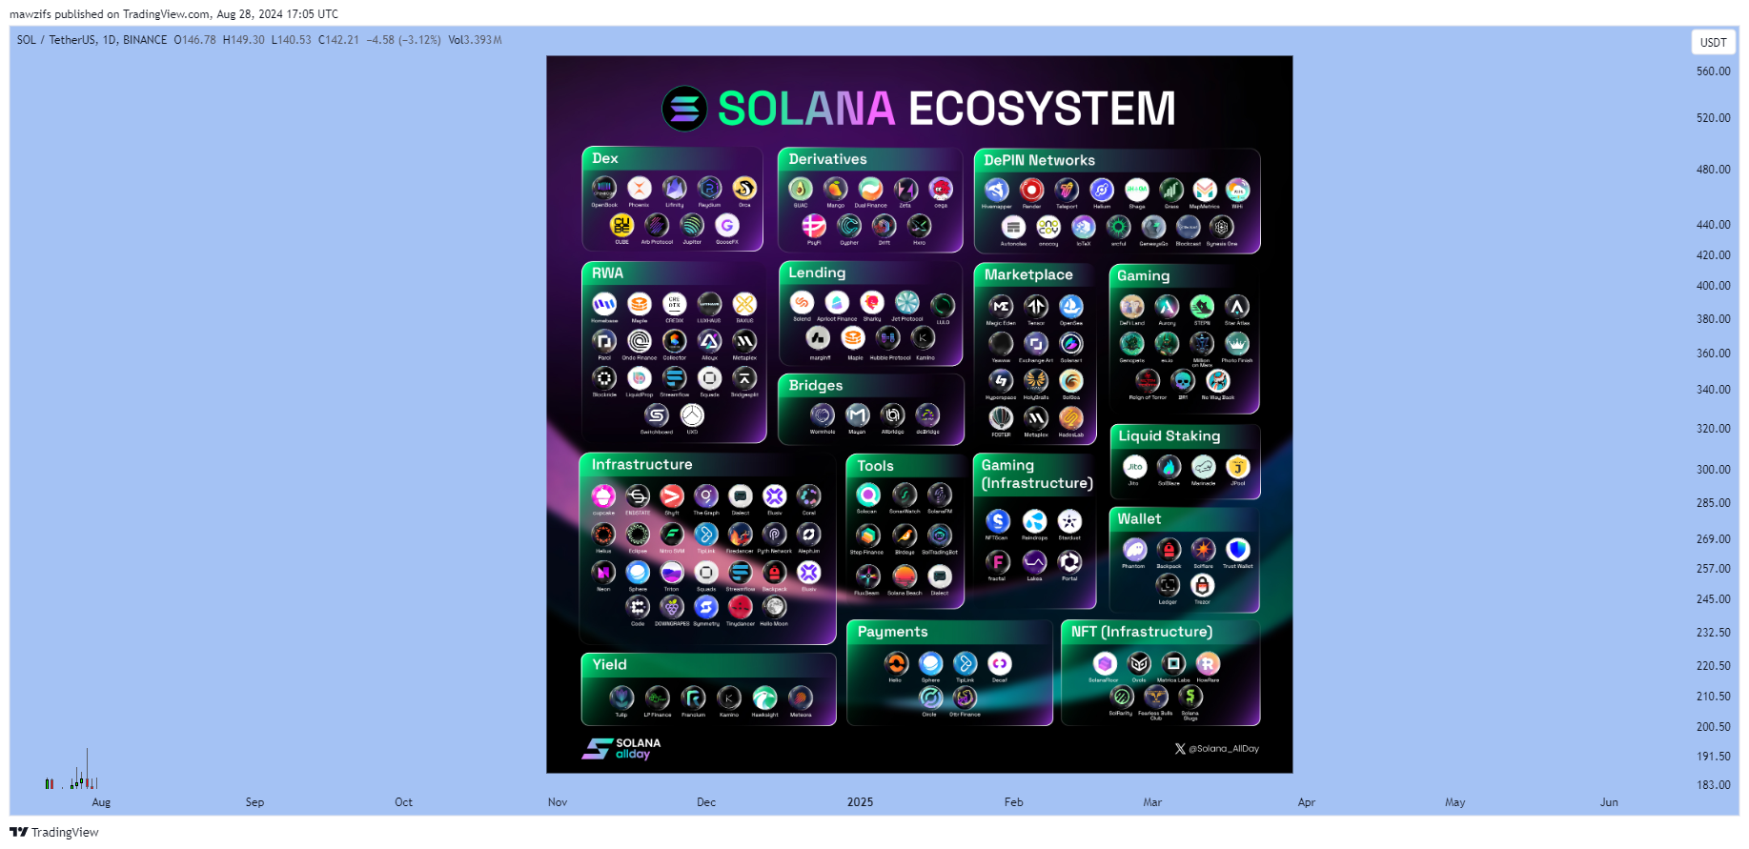The image size is (1749, 849).
Task: Click the @Solana_AllDay handle text
Action: pos(1224,749)
